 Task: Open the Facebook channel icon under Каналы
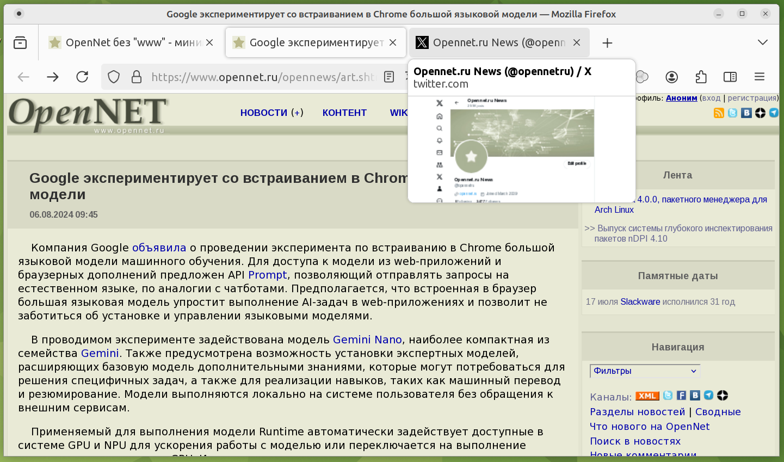pyautogui.click(x=681, y=396)
